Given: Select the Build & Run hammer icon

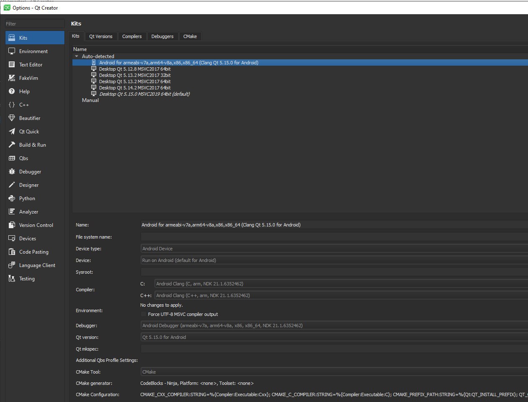Looking at the screenshot, I should 12,145.
